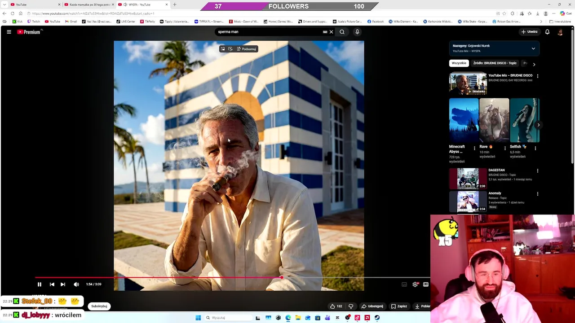The height and width of the screenshot is (323, 575).
Task: Reload the page
Action: (13, 13)
